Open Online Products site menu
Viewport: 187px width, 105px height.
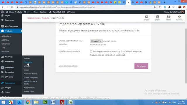tap(14, 12)
